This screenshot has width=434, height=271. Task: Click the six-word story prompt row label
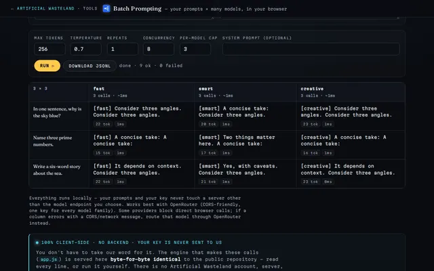tap(57, 170)
